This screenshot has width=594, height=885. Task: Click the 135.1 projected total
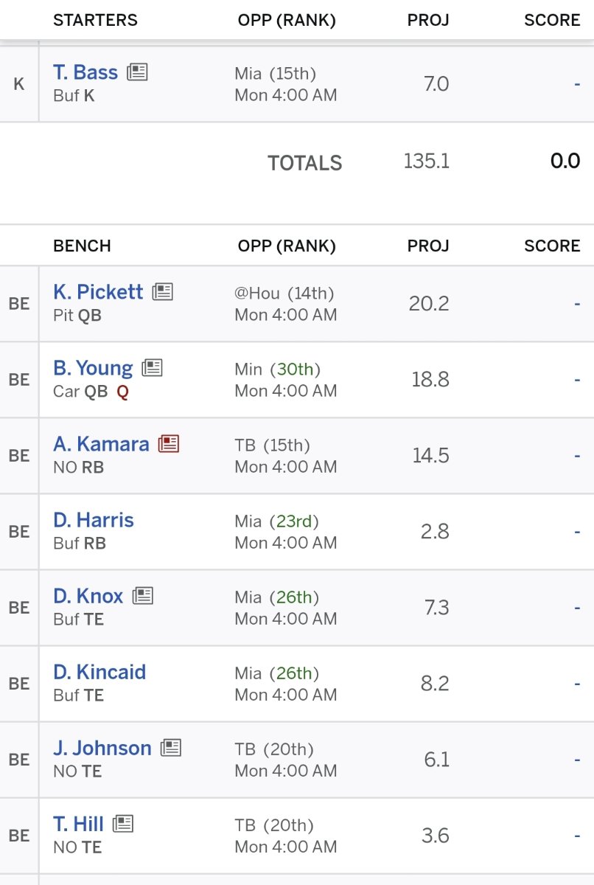(x=427, y=162)
